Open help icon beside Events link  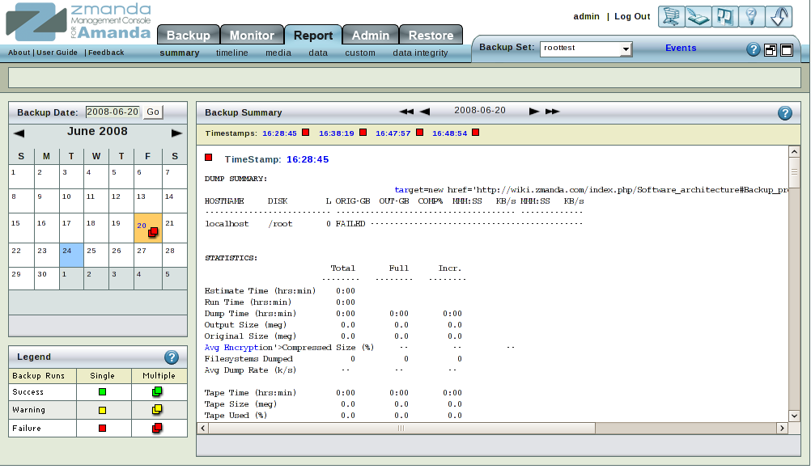coord(753,49)
